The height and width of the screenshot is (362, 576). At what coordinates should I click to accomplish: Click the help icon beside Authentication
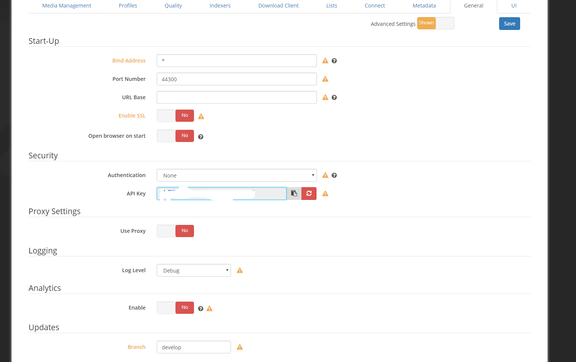point(334,175)
